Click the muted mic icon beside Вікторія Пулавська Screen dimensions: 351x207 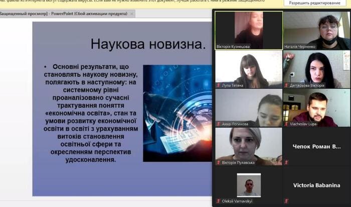[219, 163]
